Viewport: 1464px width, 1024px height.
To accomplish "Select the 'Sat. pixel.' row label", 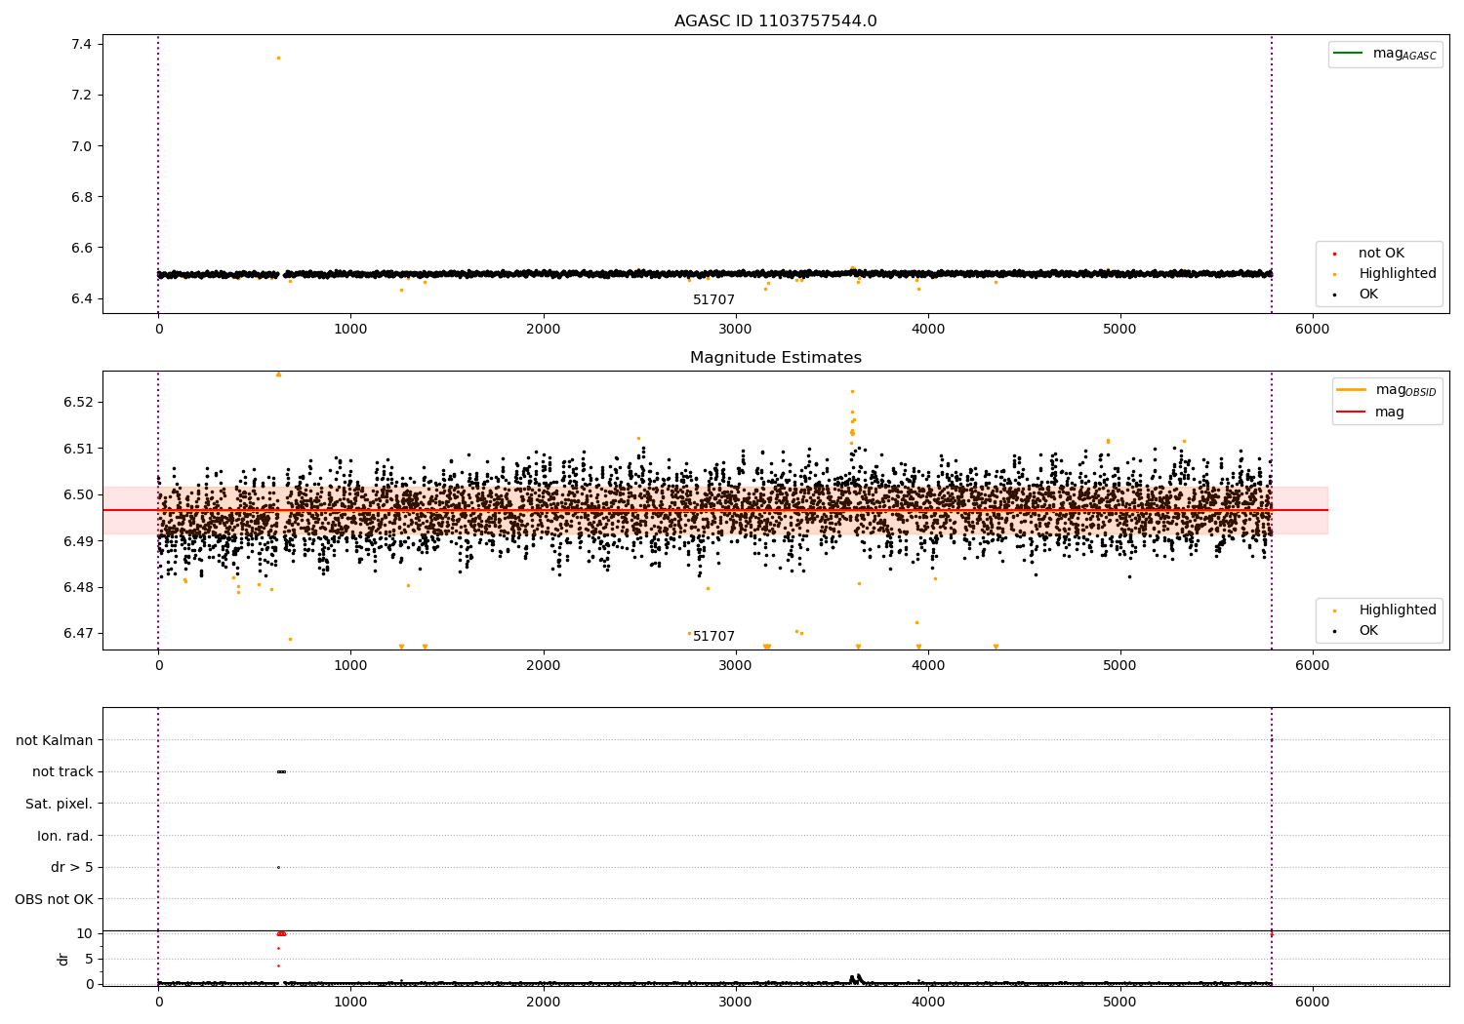I will 59,804.
